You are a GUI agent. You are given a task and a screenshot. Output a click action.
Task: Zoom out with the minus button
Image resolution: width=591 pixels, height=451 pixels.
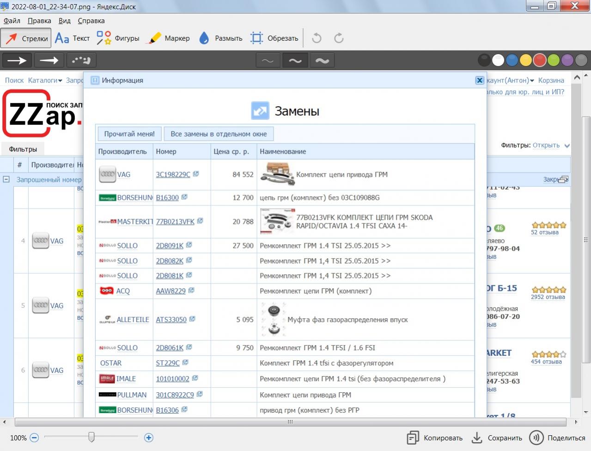34,438
